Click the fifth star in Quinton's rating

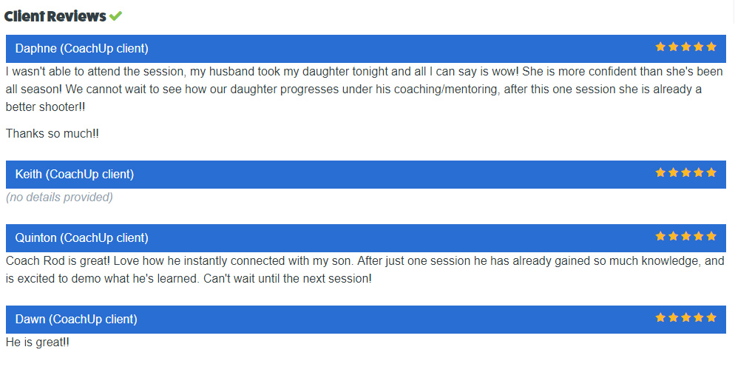click(x=711, y=236)
